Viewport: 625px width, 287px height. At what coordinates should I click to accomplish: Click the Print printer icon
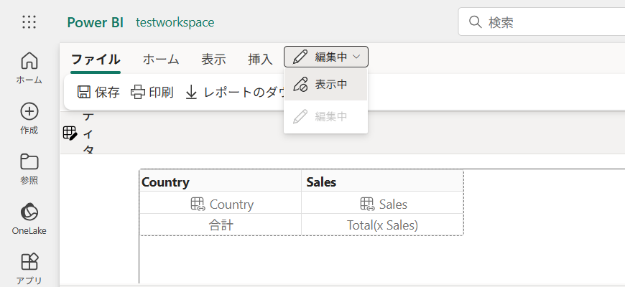coord(138,92)
